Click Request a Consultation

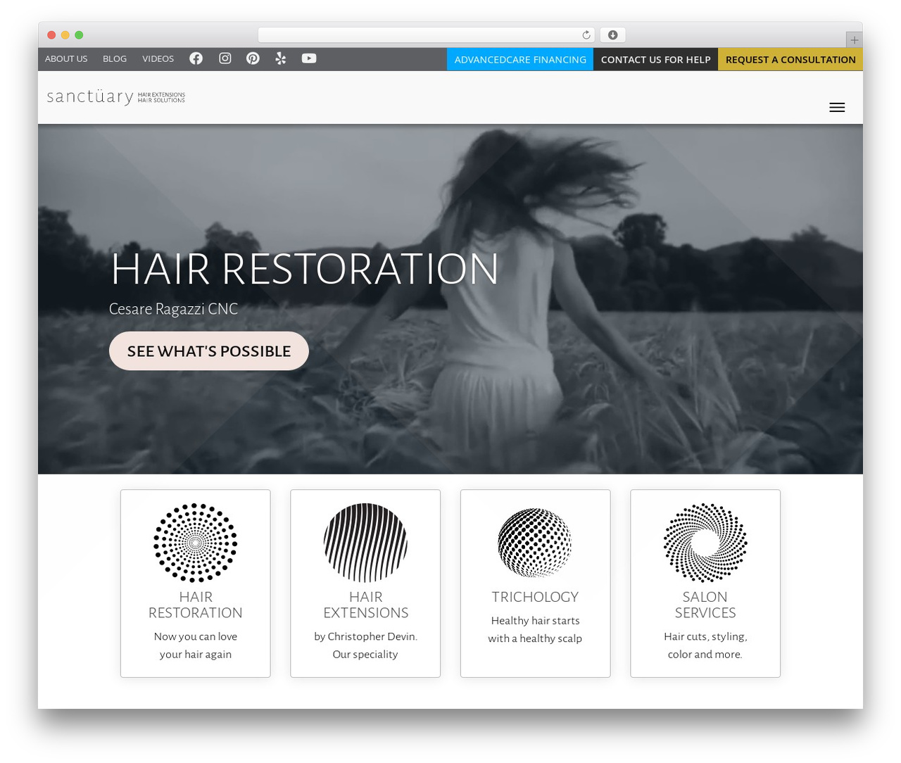(x=790, y=59)
